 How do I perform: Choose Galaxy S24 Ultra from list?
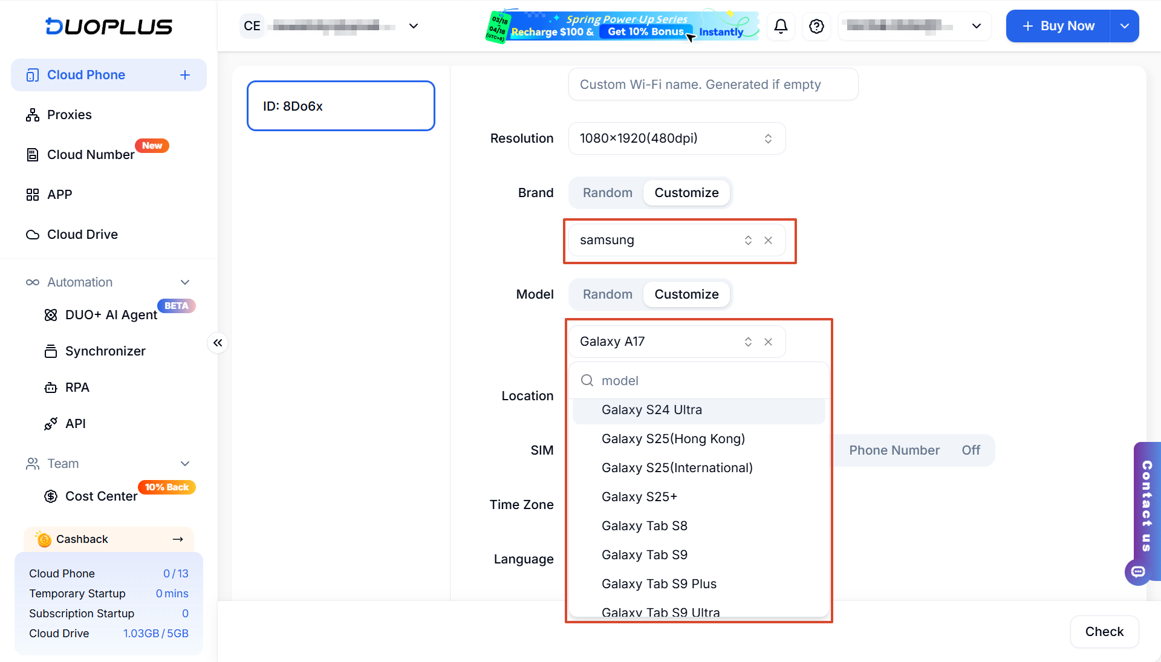click(698, 410)
